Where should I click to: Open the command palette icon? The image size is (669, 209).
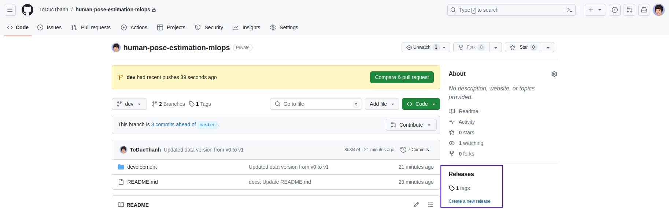pos(570,10)
